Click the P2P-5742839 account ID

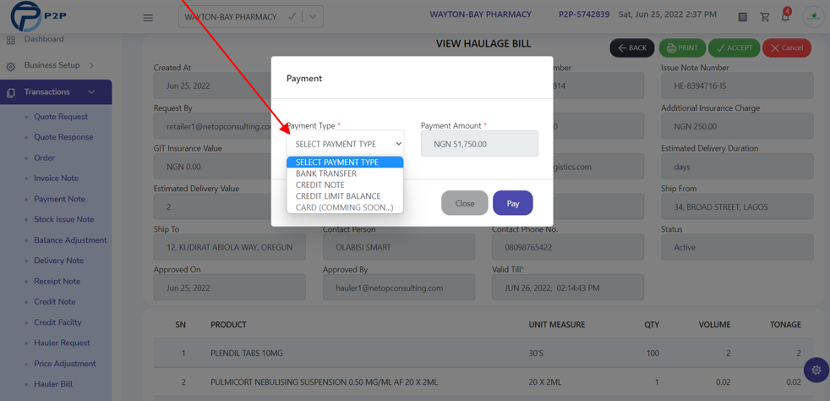click(x=584, y=14)
